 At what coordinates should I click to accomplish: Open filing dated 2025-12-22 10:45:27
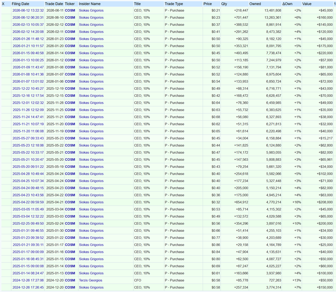click(28, 89)
